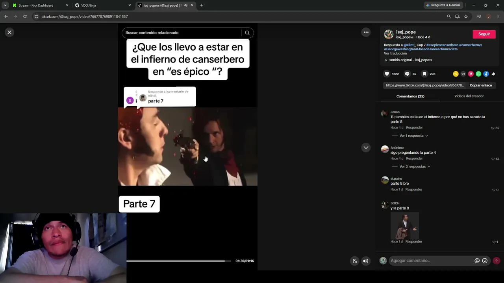Switch to the VDO.Ninja browser tab
This screenshot has height=283, width=504.
tap(103, 6)
